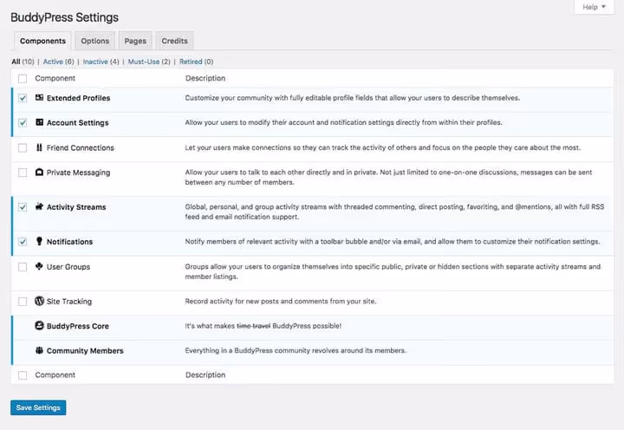Click the Activity Streams component icon
The image size is (624, 430).
click(39, 206)
